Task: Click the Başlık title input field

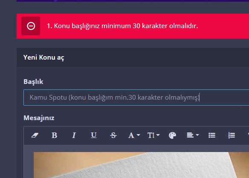Action: tap(136, 98)
